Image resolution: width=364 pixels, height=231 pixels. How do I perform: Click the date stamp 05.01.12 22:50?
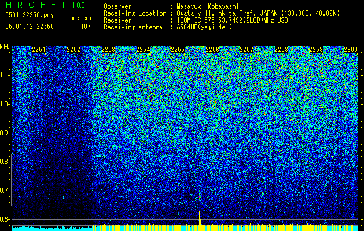pos(30,27)
